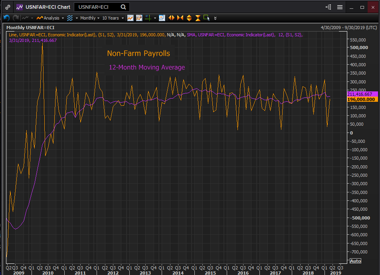Click the purple chart app icon
The image size is (380, 275).
click(20, 7)
